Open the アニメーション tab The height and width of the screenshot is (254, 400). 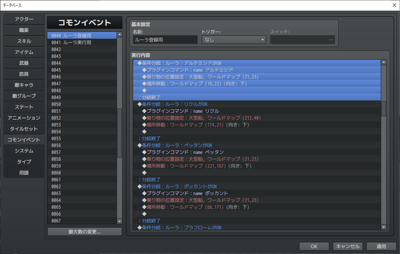[x=24, y=118]
